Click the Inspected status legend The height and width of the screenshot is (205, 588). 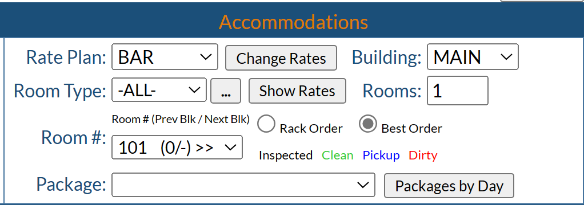pos(286,155)
